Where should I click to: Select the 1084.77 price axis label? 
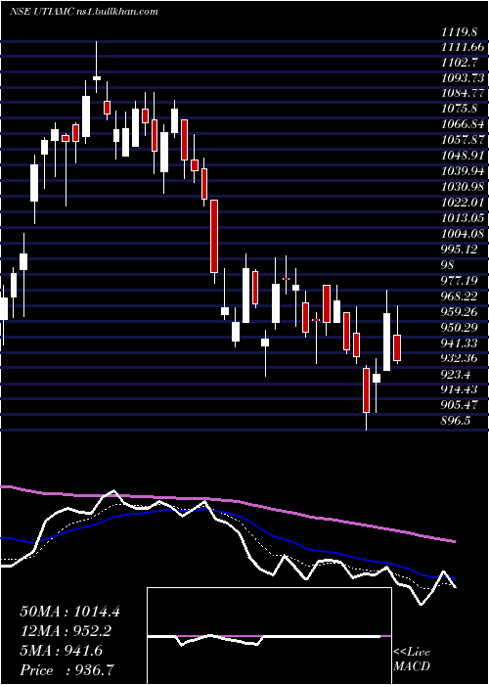point(463,94)
